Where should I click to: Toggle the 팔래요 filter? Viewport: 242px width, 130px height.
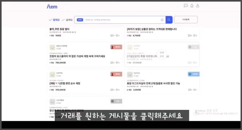click(54, 20)
